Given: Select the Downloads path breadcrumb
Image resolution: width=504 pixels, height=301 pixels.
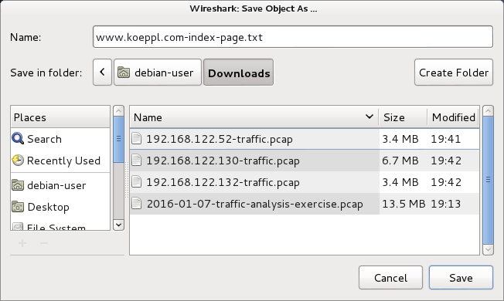Looking at the screenshot, I should pyautogui.click(x=239, y=73).
